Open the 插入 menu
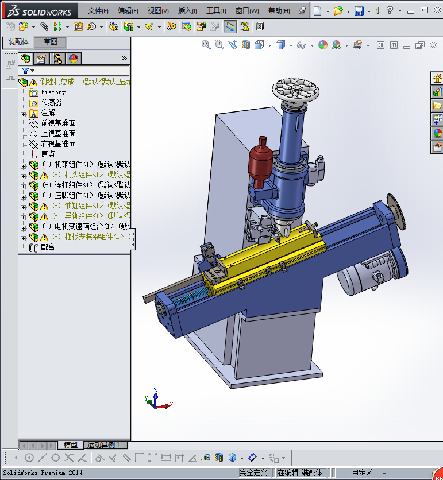This screenshot has width=443, height=480. [187, 11]
